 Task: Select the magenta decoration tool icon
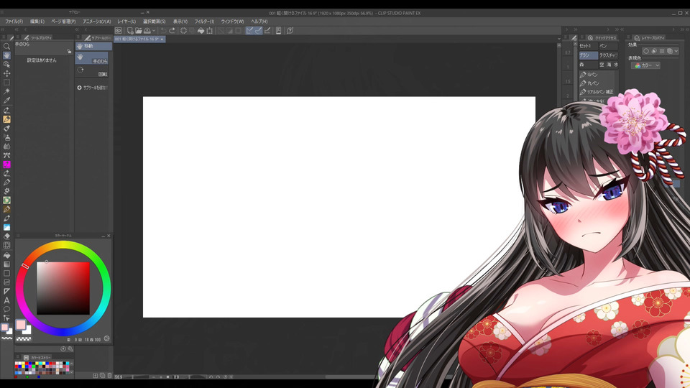click(6, 165)
